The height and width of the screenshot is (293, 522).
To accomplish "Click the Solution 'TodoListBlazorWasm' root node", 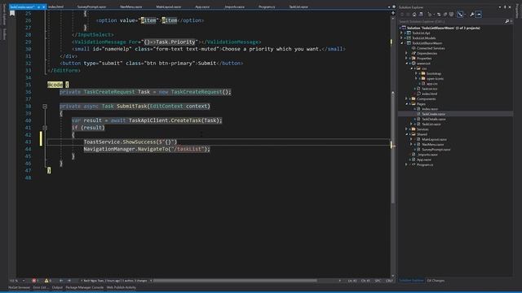I will tap(443, 28).
